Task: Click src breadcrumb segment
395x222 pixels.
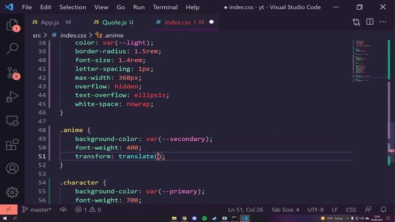Action: point(36,35)
